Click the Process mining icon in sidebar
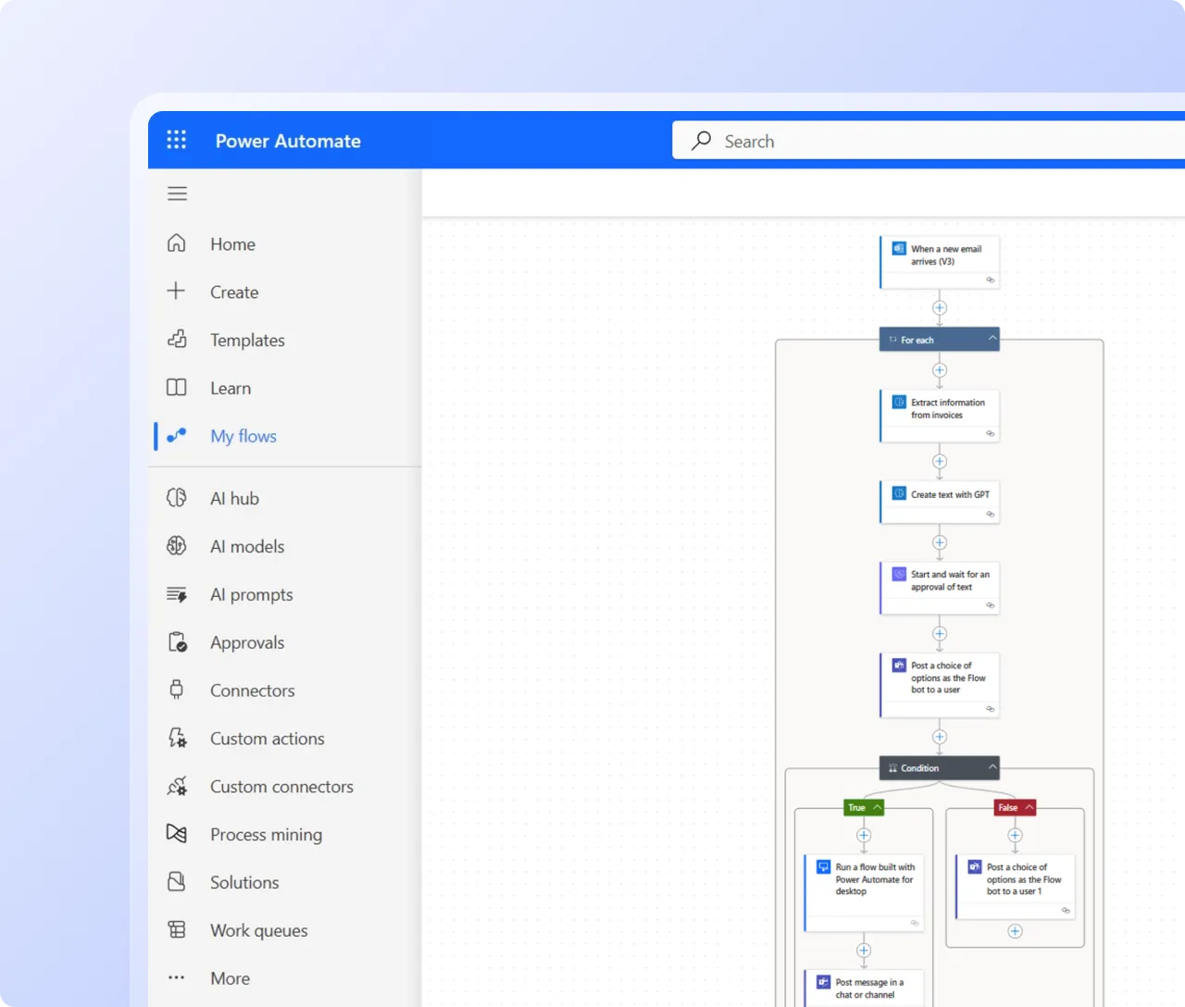This screenshot has height=1007, width=1185. point(177,834)
